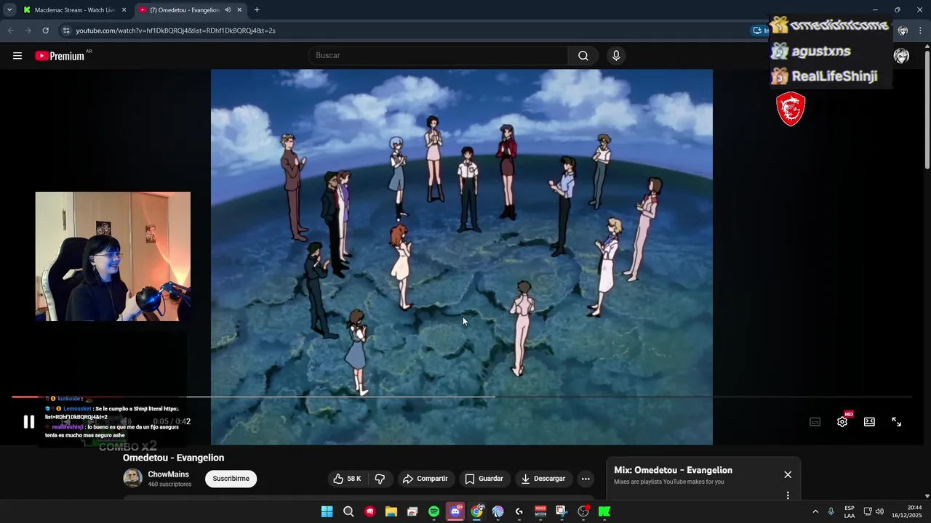Go to YouTube Premium home logo
This screenshot has width=931, height=523.
60,56
